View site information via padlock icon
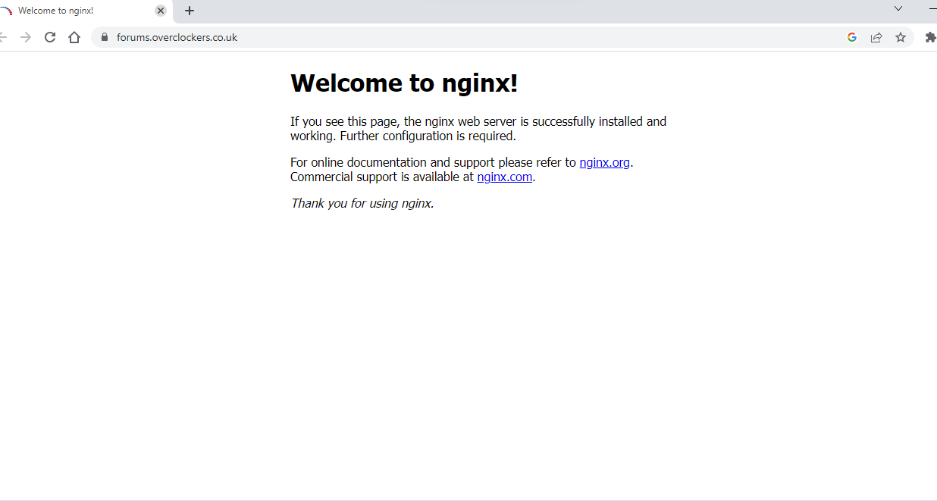Viewport: 937px width, 501px height. pos(105,37)
